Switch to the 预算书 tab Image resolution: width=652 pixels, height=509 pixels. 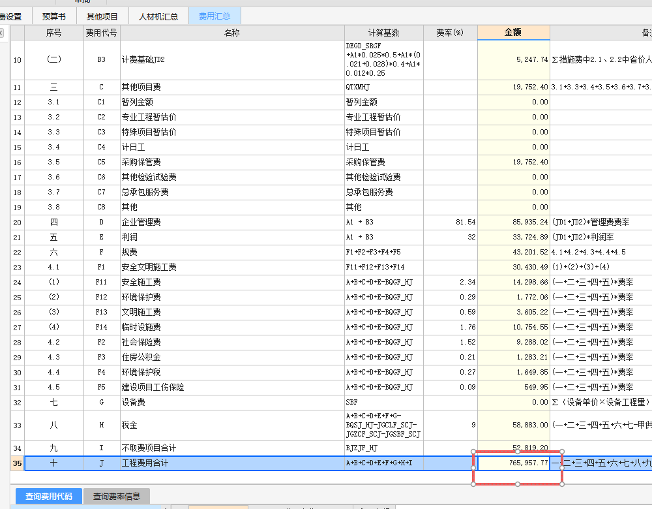[54, 16]
